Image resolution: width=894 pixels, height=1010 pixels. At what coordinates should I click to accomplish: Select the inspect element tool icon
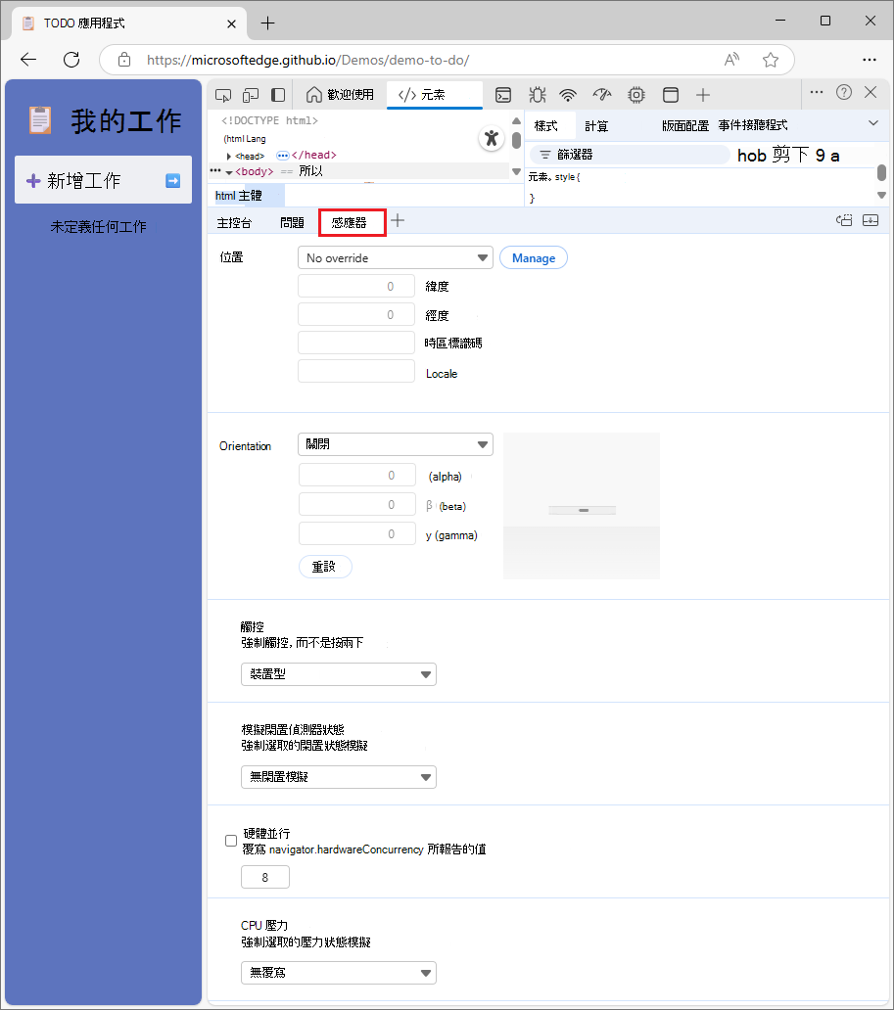click(223, 95)
